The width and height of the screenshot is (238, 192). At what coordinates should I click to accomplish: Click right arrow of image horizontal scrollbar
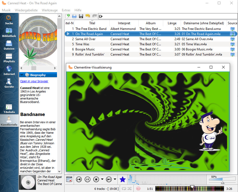click(x=55, y=68)
